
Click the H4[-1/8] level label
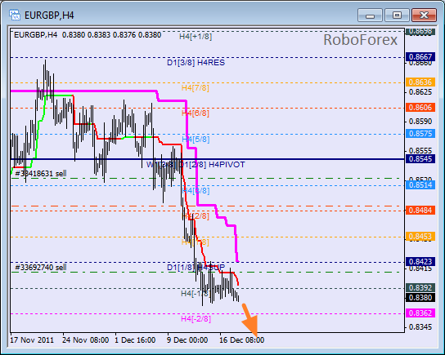click(196, 293)
